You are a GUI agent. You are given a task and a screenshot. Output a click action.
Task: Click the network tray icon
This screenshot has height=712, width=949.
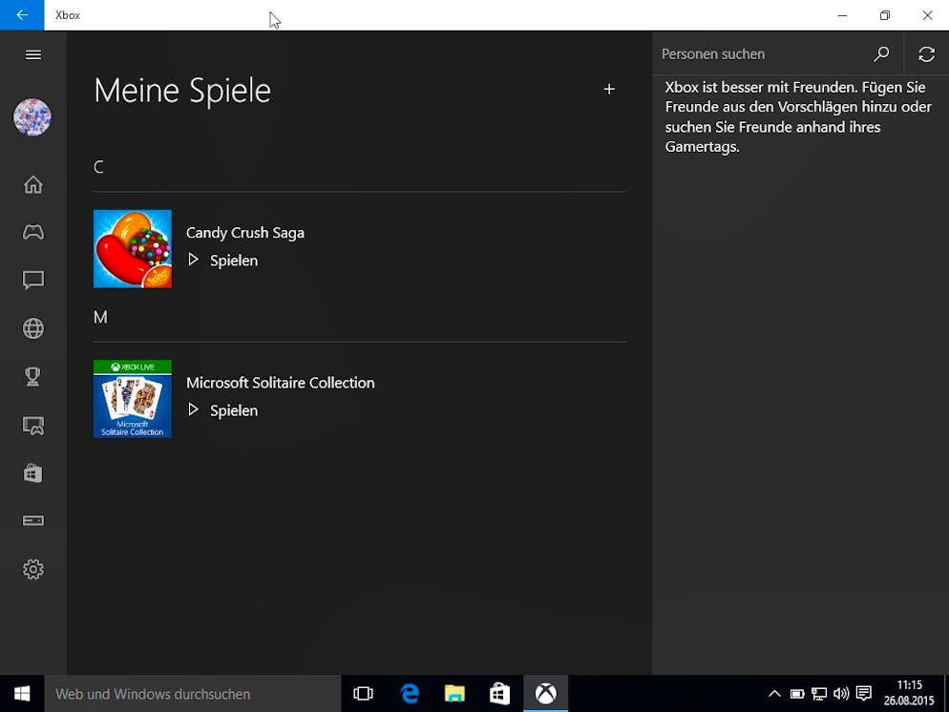[x=819, y=694]
